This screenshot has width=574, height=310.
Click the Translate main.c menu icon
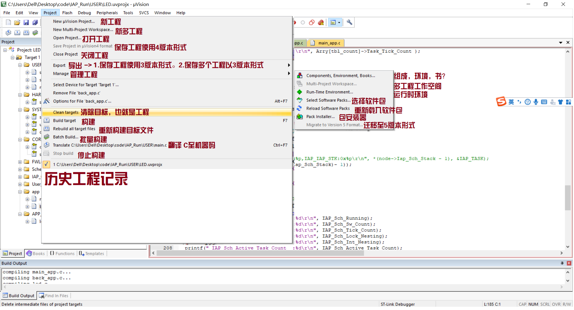47,145
